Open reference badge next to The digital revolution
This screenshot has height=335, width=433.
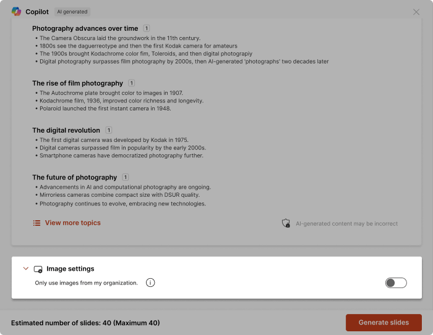(x=108, y=130)
